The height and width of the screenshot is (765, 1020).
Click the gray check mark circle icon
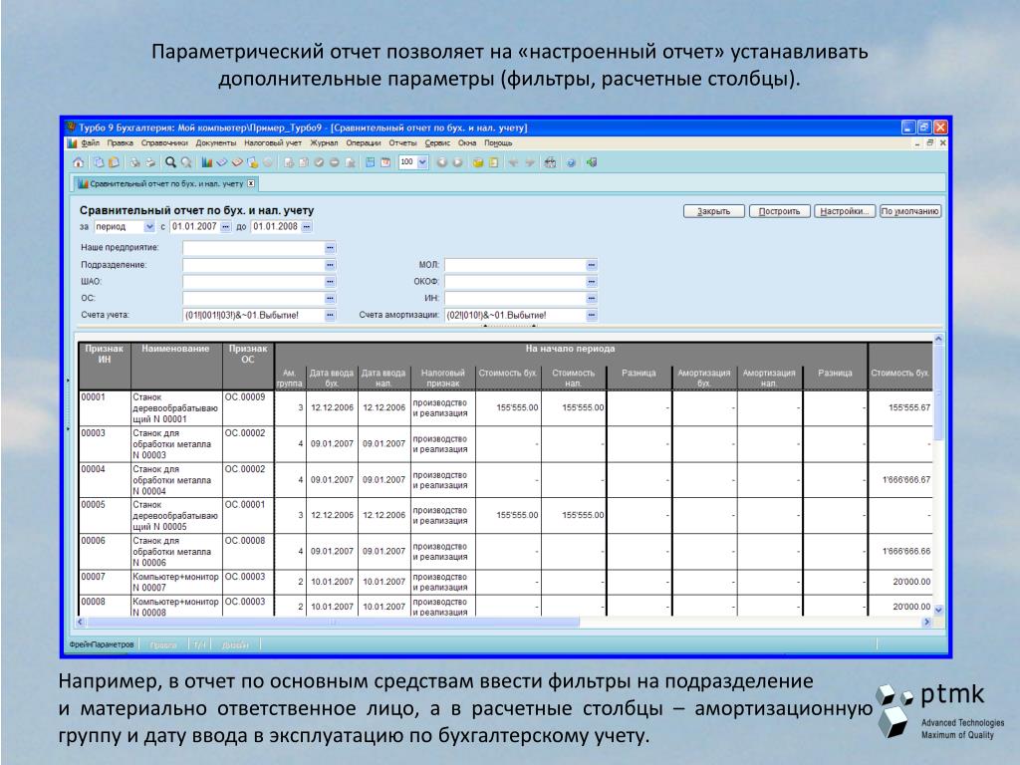pyautogui.click(x=319, y=162)
